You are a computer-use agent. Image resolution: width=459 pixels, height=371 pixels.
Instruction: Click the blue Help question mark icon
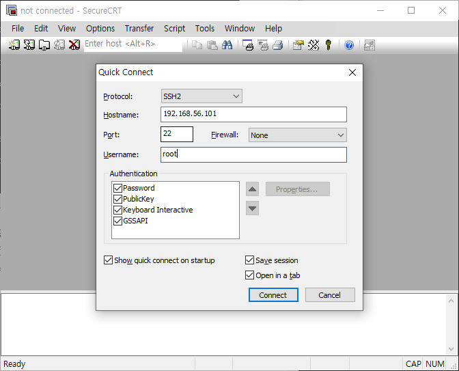[x=349, y=45]
